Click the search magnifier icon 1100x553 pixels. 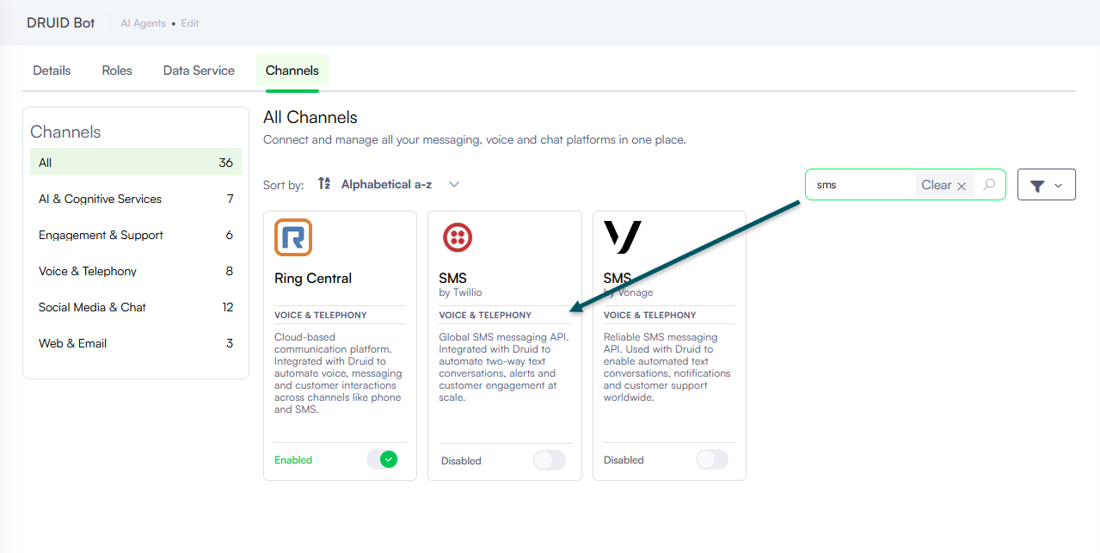pos(989,185)
